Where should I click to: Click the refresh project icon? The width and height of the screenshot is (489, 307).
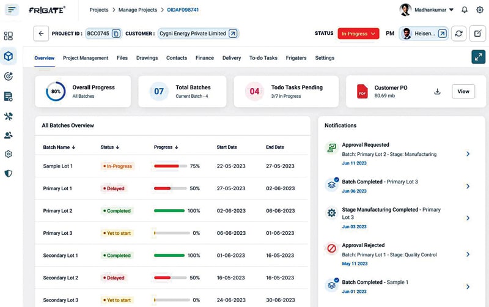tap(458, 34)
